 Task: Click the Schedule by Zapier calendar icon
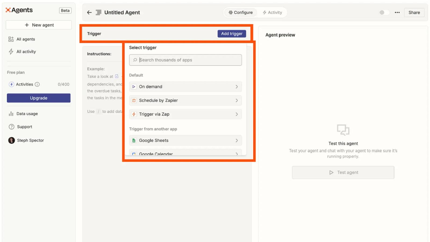[x=134, y=101]
